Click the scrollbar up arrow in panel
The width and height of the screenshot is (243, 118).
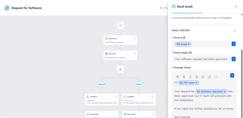pos(241,15)
